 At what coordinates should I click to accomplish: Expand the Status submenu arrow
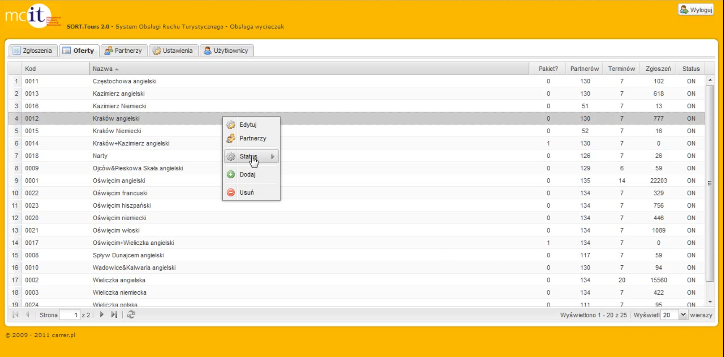coord(273,157)
